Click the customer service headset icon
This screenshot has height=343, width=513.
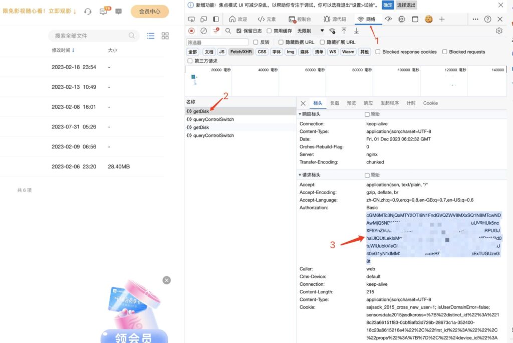click(88, 11)
